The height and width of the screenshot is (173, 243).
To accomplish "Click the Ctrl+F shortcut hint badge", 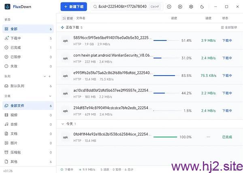I will [155, 6].
